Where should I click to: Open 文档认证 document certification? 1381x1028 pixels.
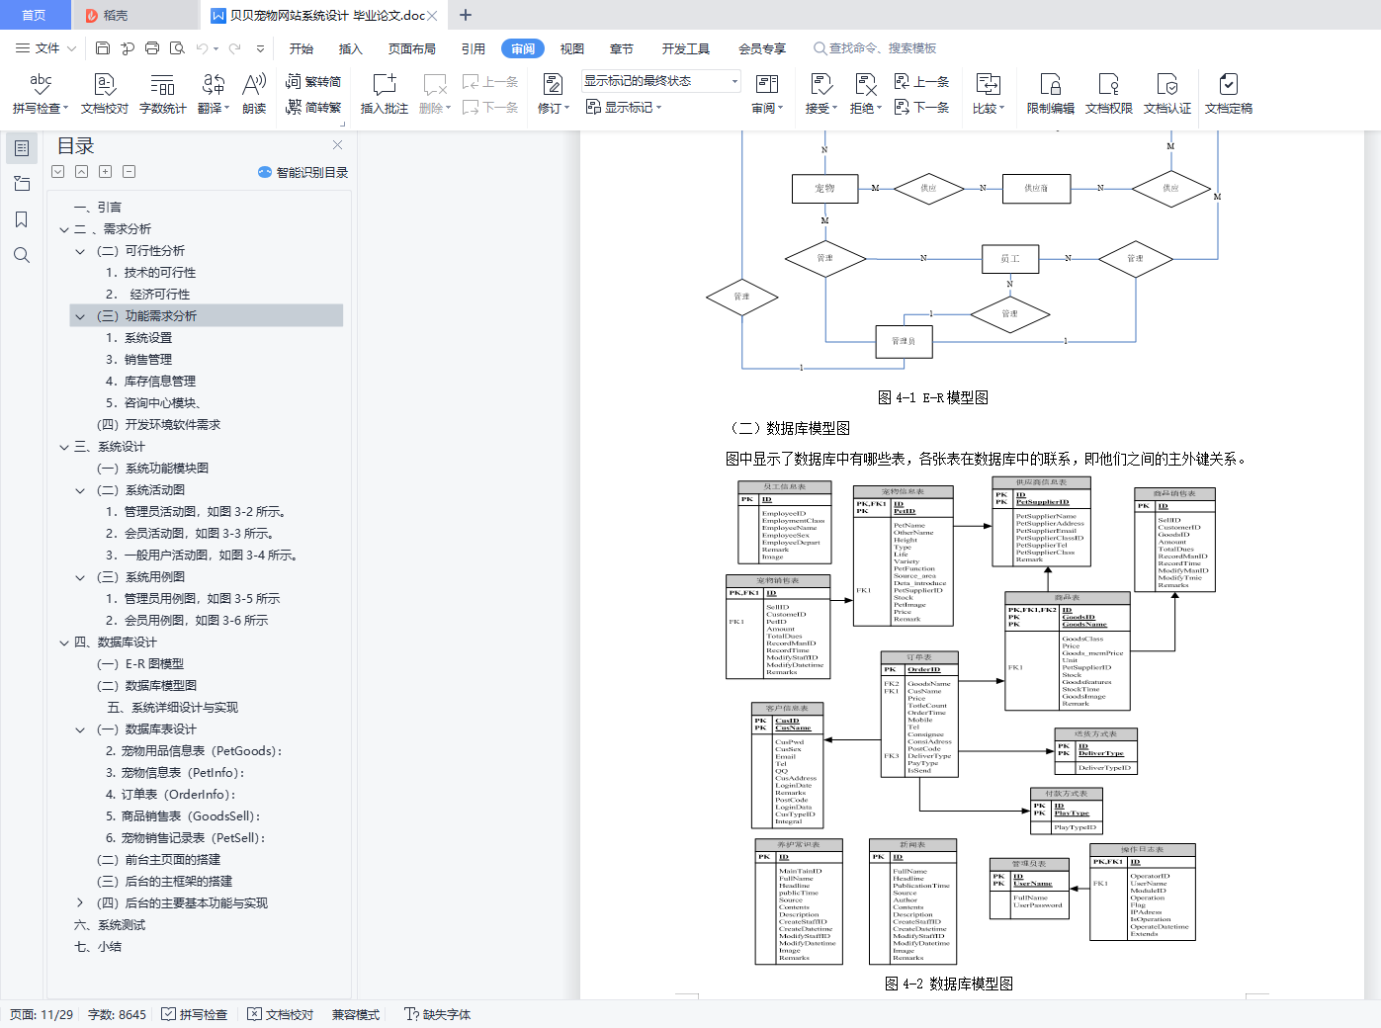tap(1166, 94)
